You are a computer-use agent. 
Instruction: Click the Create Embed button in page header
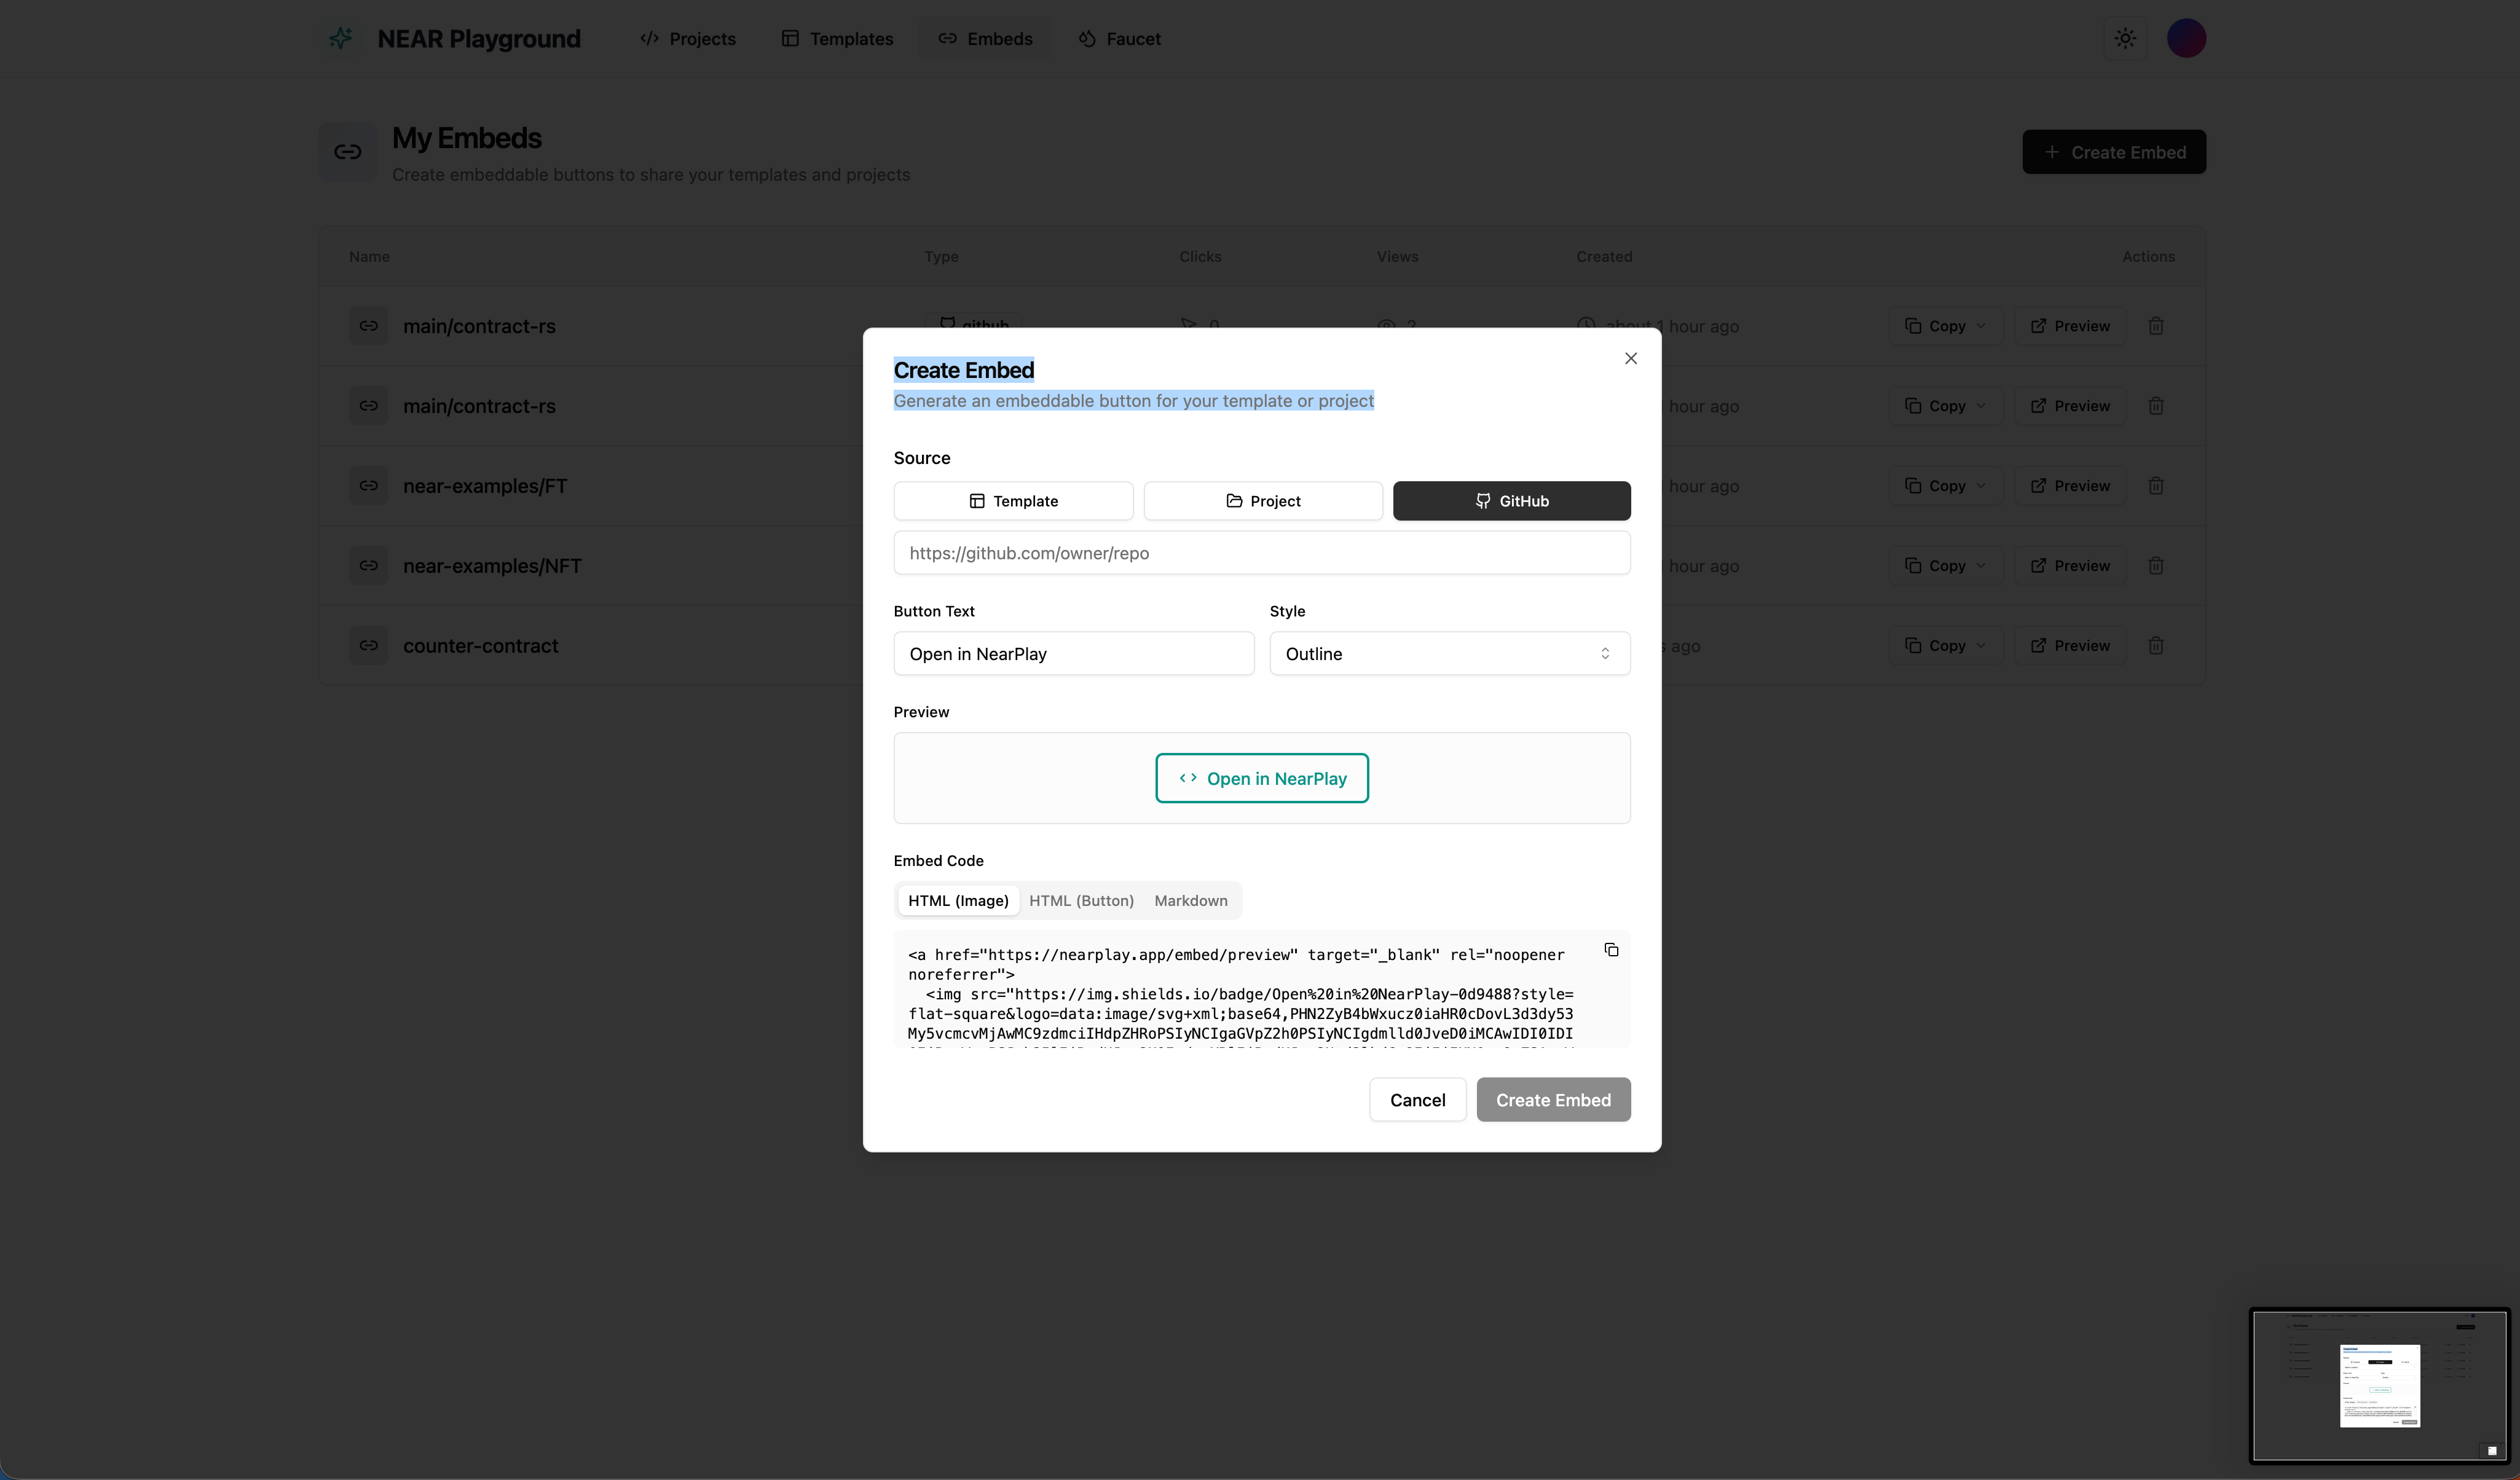coord(2114,152)
